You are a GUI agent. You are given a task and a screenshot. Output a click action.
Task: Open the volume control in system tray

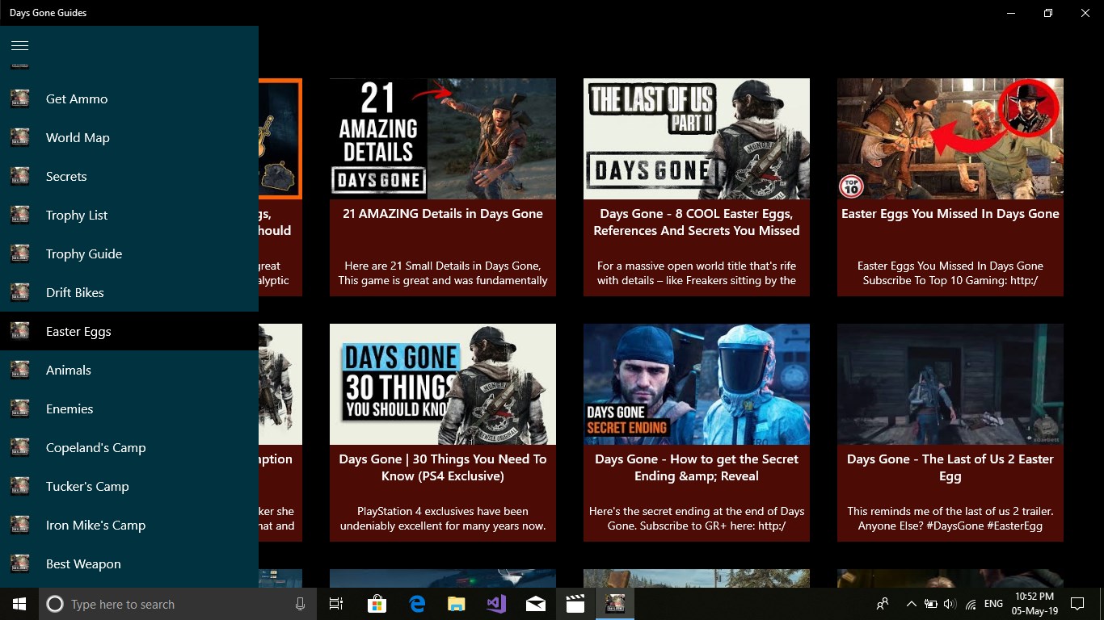[950, 604]
